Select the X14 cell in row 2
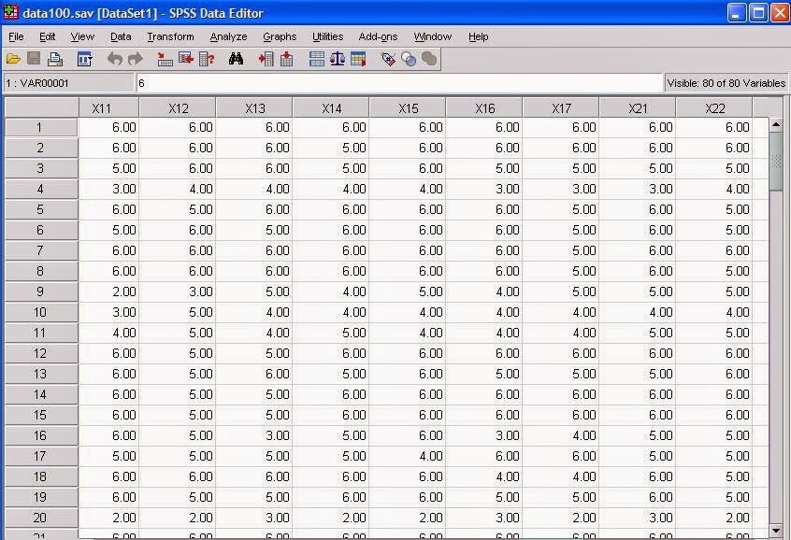The width and height of the screenshot is (791, 540). click(331, 148)
